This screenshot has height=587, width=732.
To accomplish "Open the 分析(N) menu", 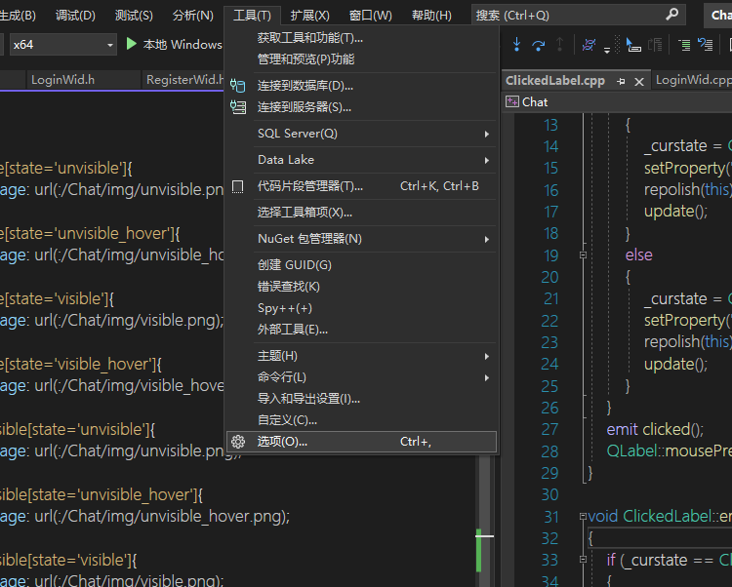I will (193, 15).
